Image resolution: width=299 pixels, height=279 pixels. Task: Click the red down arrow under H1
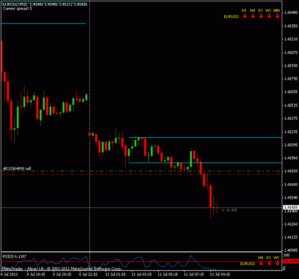coord(245,16)
